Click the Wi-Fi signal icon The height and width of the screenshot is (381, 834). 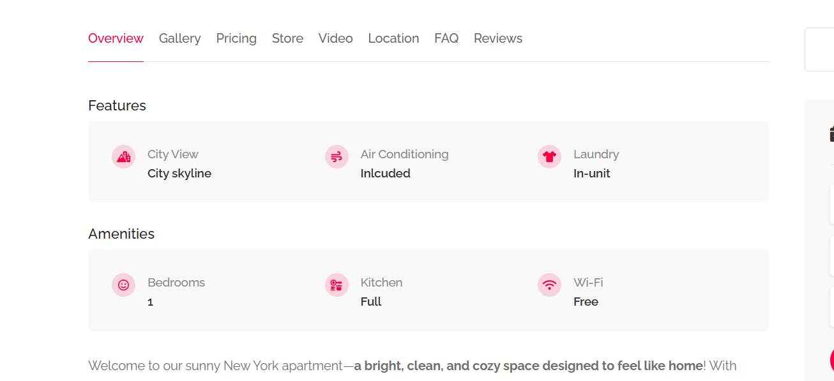click(549, 285)
